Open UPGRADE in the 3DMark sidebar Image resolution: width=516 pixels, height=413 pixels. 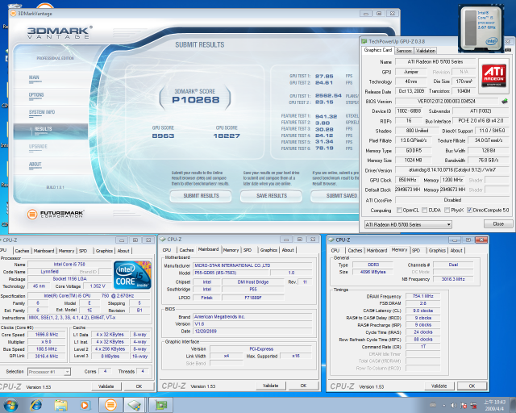38,147
